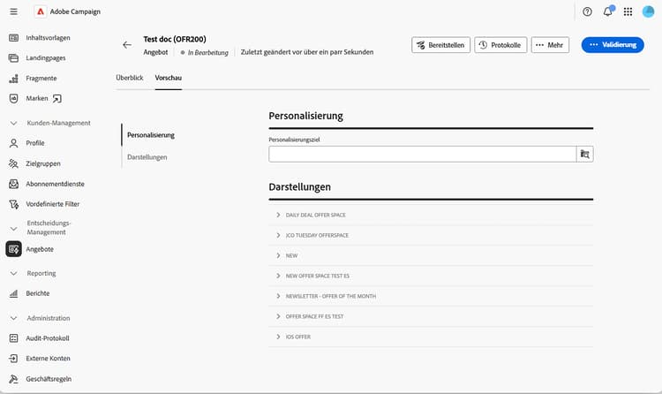Click the Profile person icon
This screenshot has width=662, height=394.
[13, 143]
